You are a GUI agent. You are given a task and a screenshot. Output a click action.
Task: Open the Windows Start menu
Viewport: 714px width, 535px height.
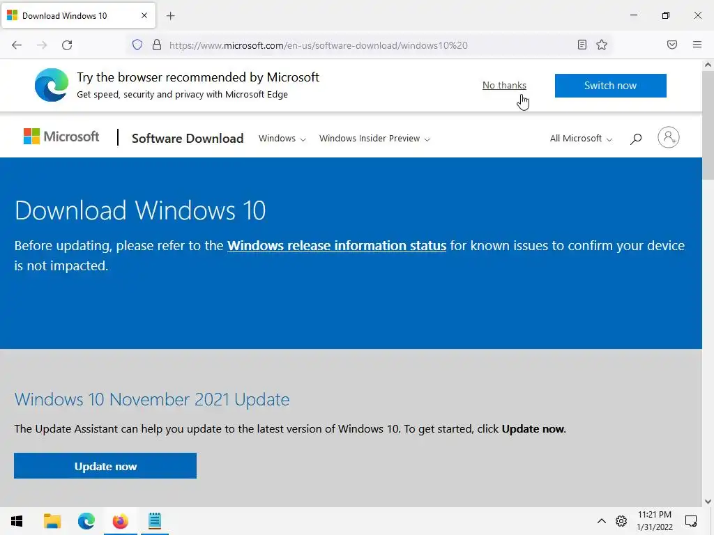pyautogui.click(x=17, y=521)
